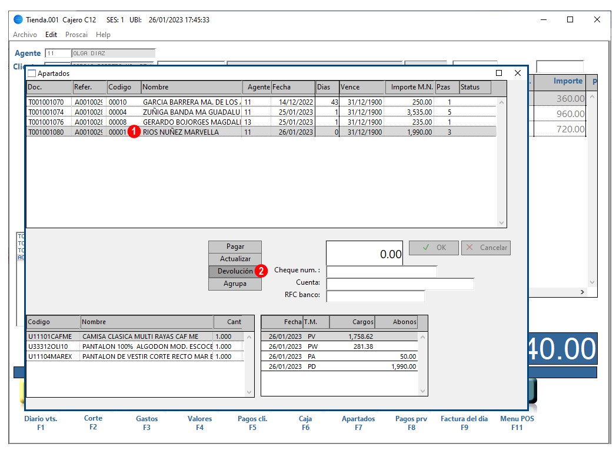Viewport: 616px width, 450px height.
Task: Select the PV movement row 1,758.62
Action: pyautogui.click(x=339, y=336)
